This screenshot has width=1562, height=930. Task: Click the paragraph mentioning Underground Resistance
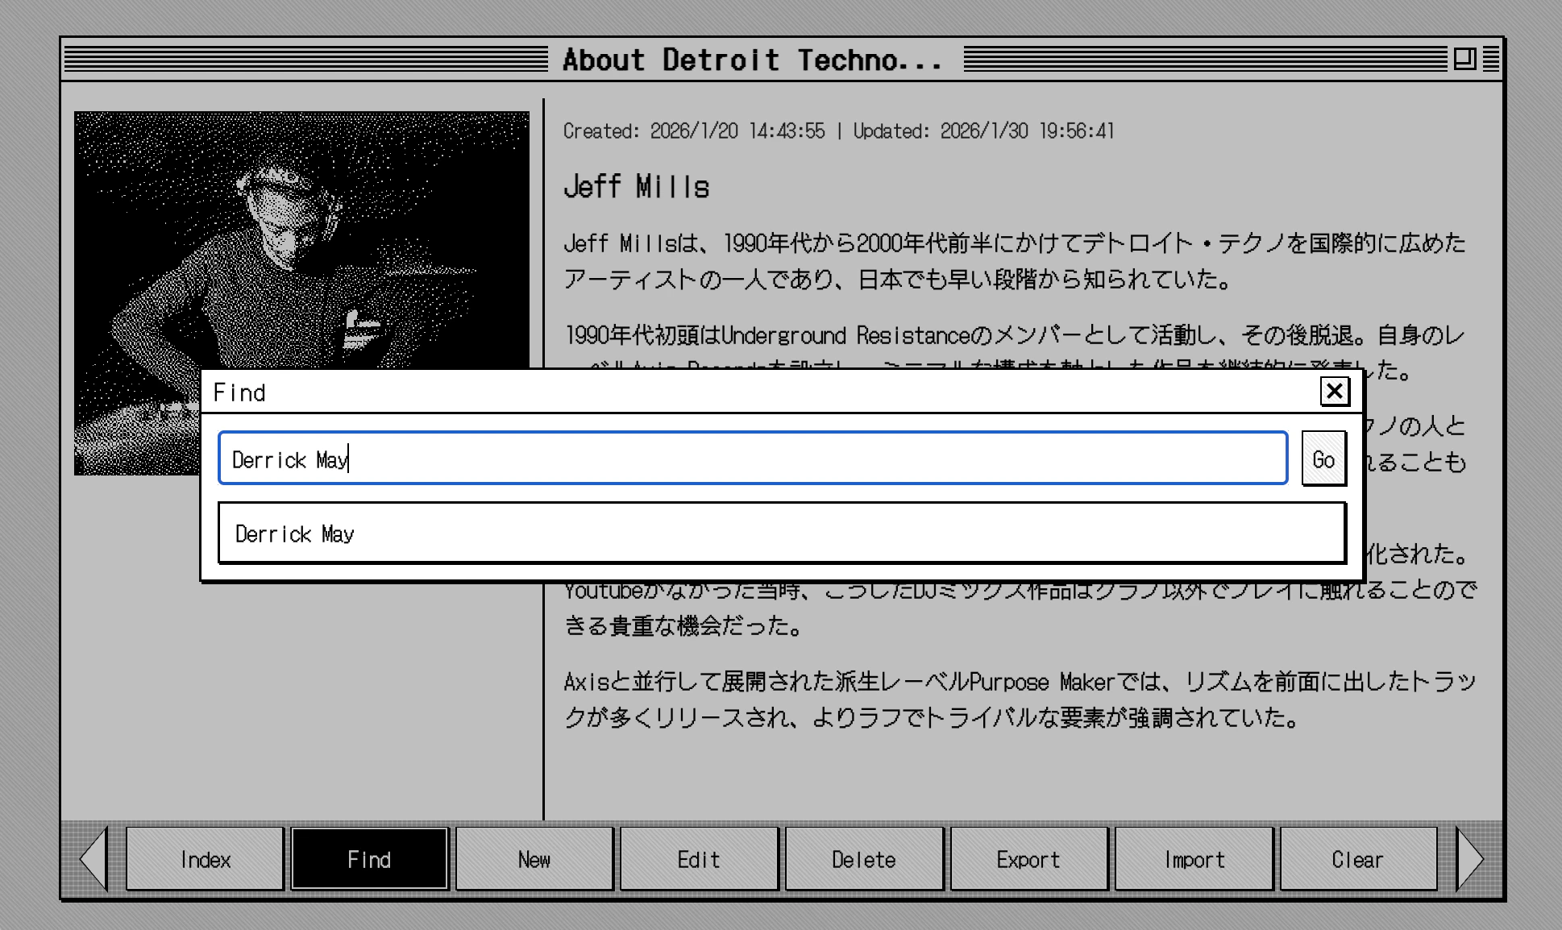[x=1014, y=344]
